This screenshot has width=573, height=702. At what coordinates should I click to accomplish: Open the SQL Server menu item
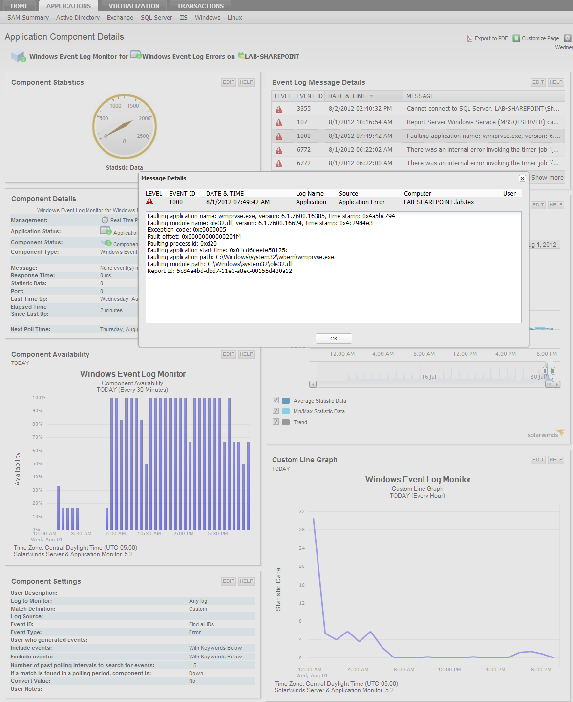click(156, 17)
